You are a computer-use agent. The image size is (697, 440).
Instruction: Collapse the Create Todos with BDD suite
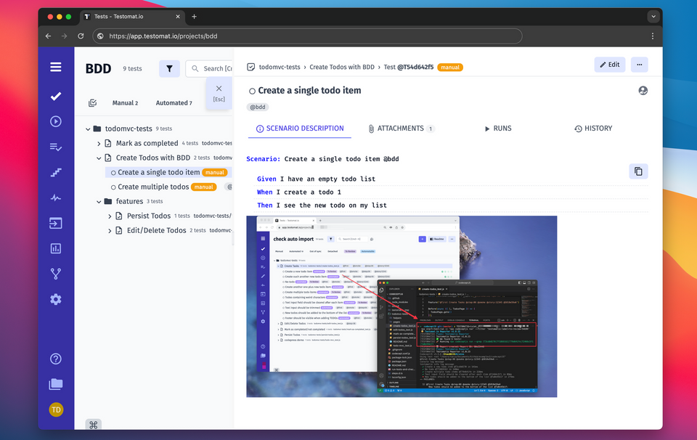(x=99, y=158)
